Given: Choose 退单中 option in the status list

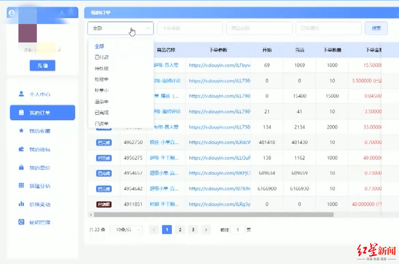Looking at the screenshot, I should click(100, 101).
